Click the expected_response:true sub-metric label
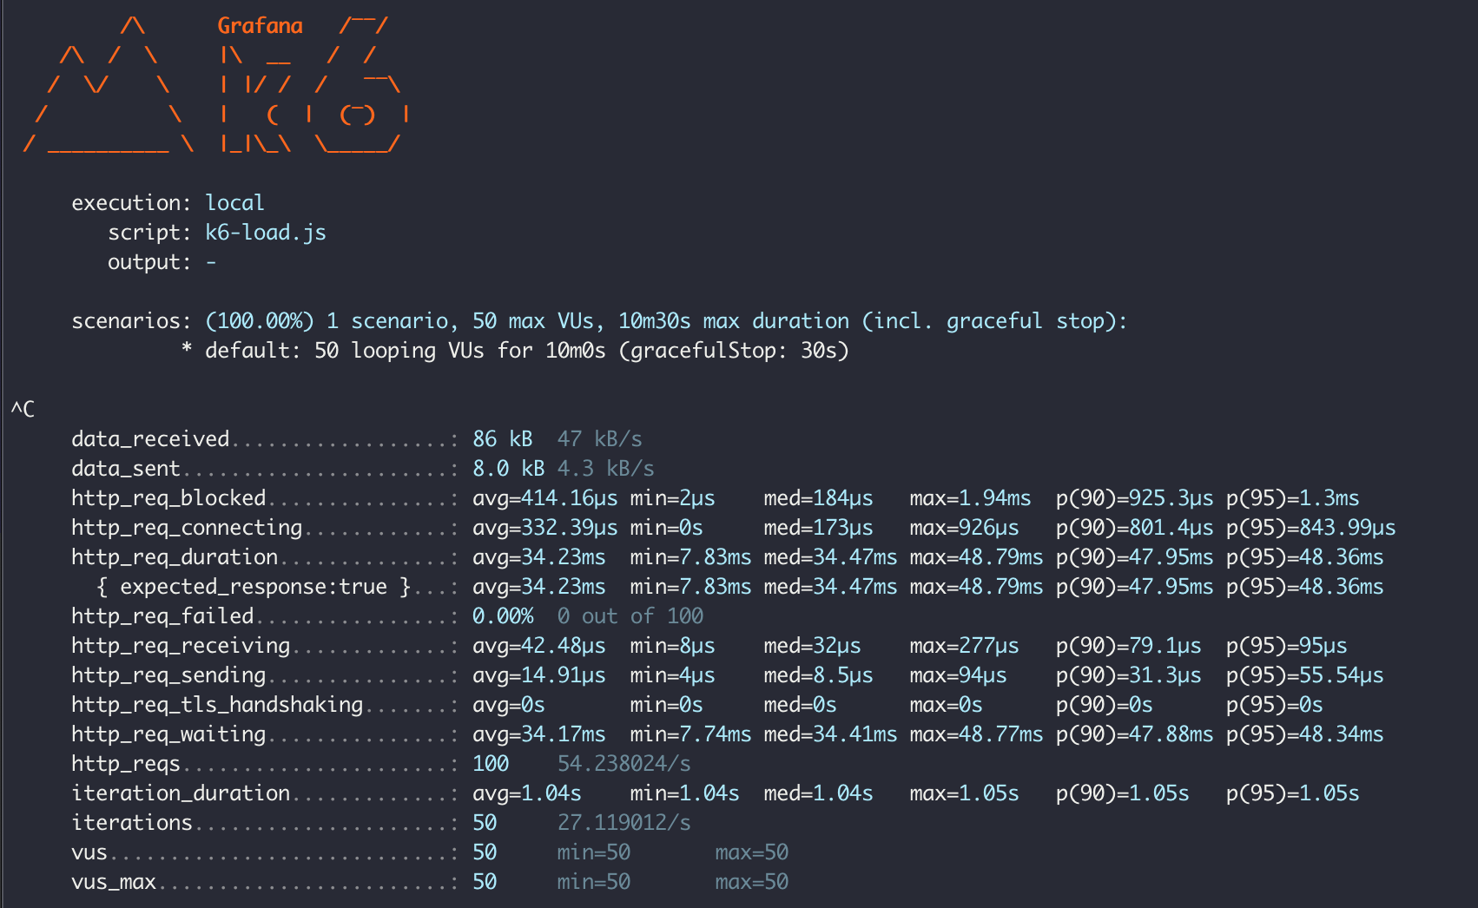 coord(254,587)
